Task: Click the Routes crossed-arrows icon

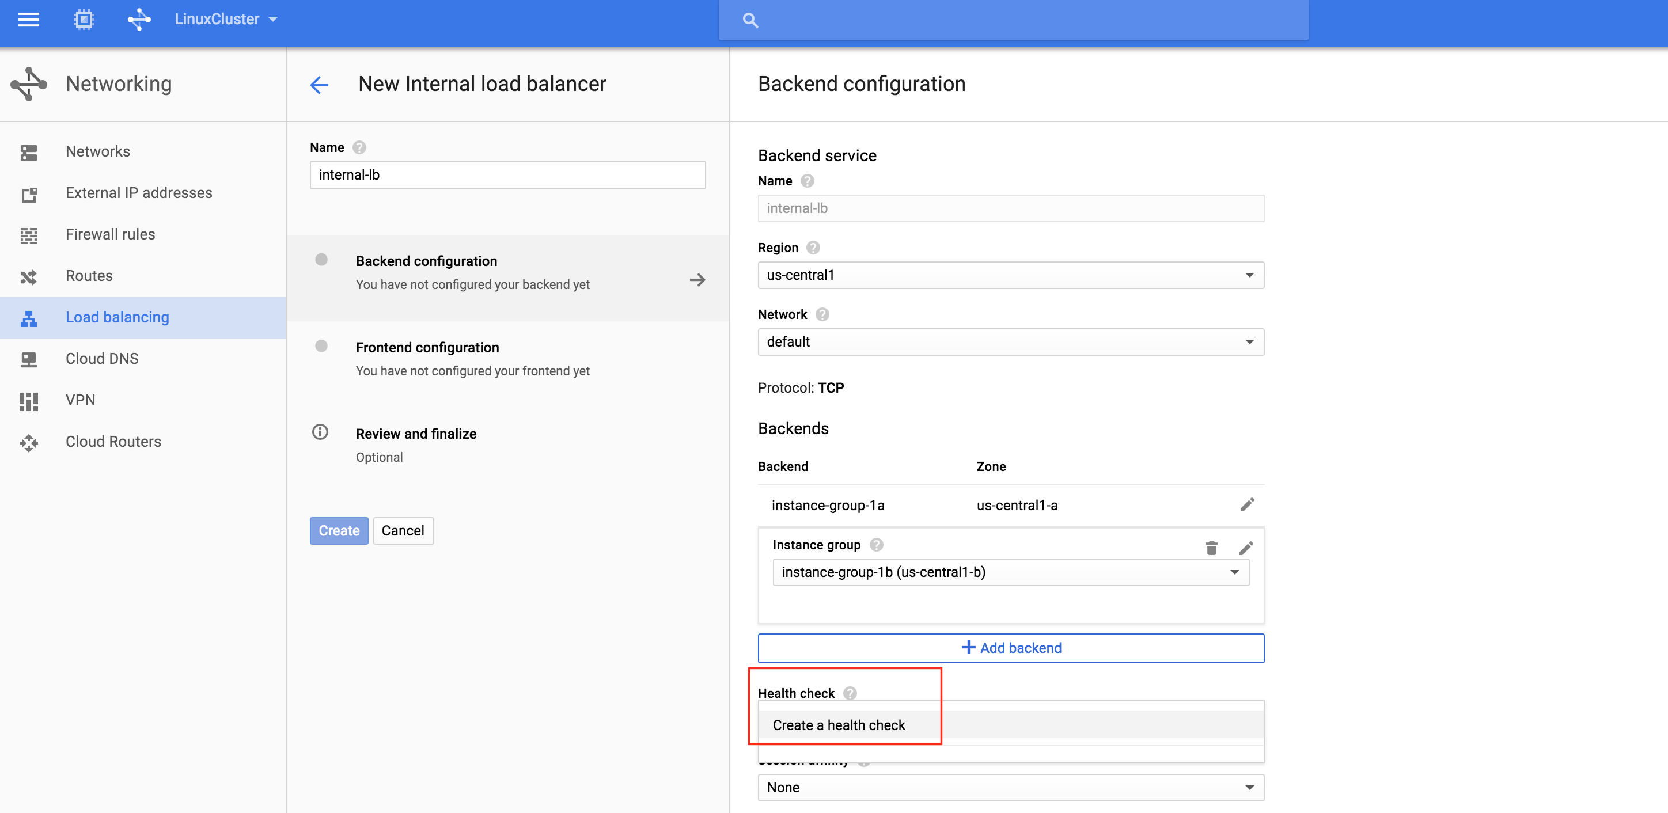Action: pyautogui.click(x=28, y=277)
